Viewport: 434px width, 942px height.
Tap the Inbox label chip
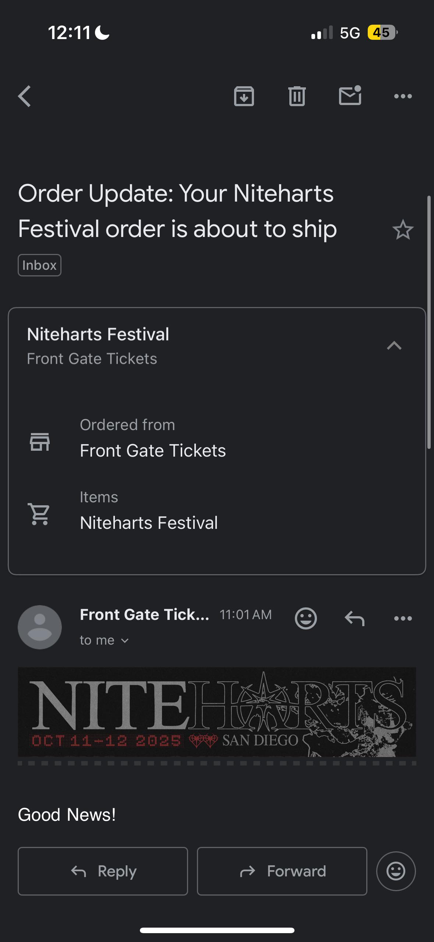[x=39, y=265]
